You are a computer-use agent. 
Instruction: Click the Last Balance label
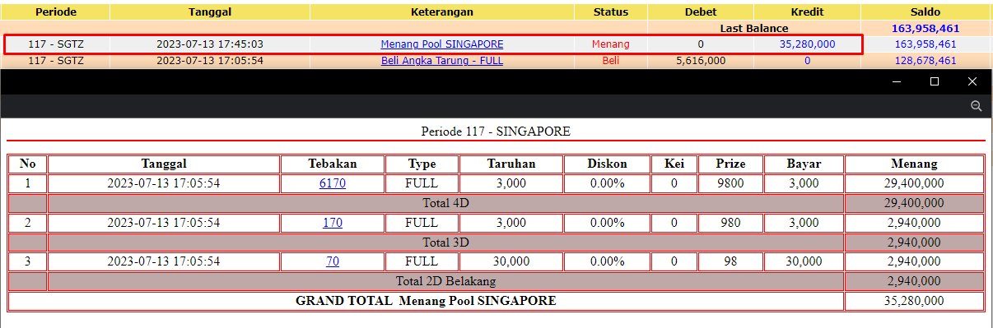[754, 28]
